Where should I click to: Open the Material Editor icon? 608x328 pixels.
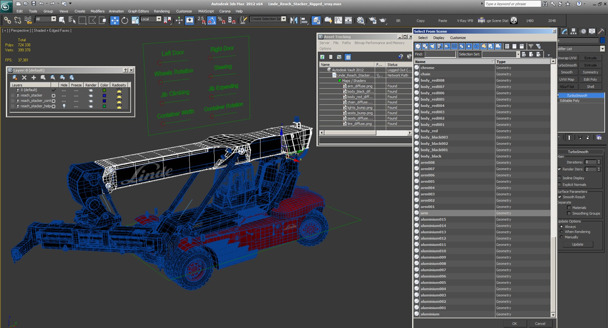click(x=360, y=21)
